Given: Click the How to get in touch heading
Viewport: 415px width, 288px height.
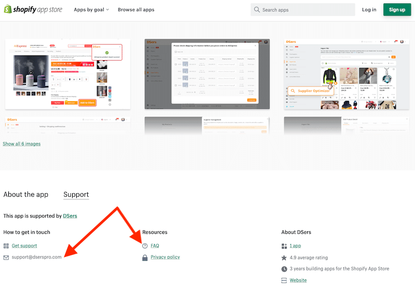Looking at the screenshot, I should click(27, 232).
